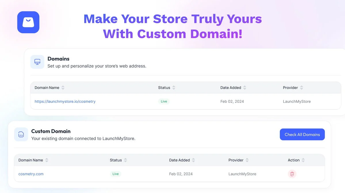Open the cosmetry.com domain link
Viewport: 345px width, 193px height.
pos(31,174)
